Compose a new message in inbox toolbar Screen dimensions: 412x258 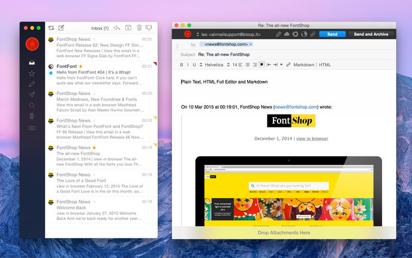tap(61, 28)
